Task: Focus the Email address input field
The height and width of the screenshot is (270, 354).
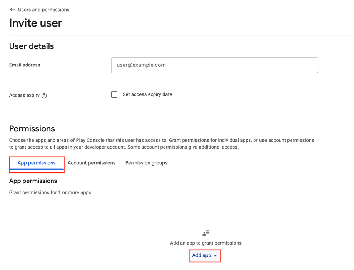Action: click(x=214, y=65)
